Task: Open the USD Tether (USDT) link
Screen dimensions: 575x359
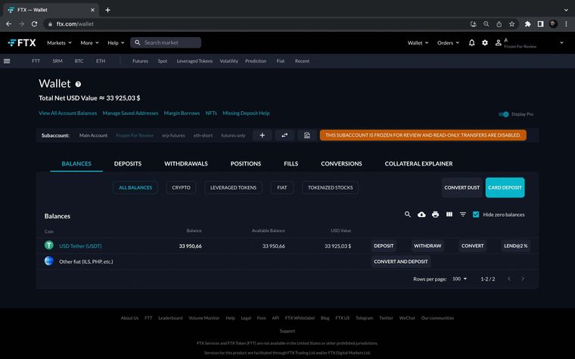Action: [80, 246]
